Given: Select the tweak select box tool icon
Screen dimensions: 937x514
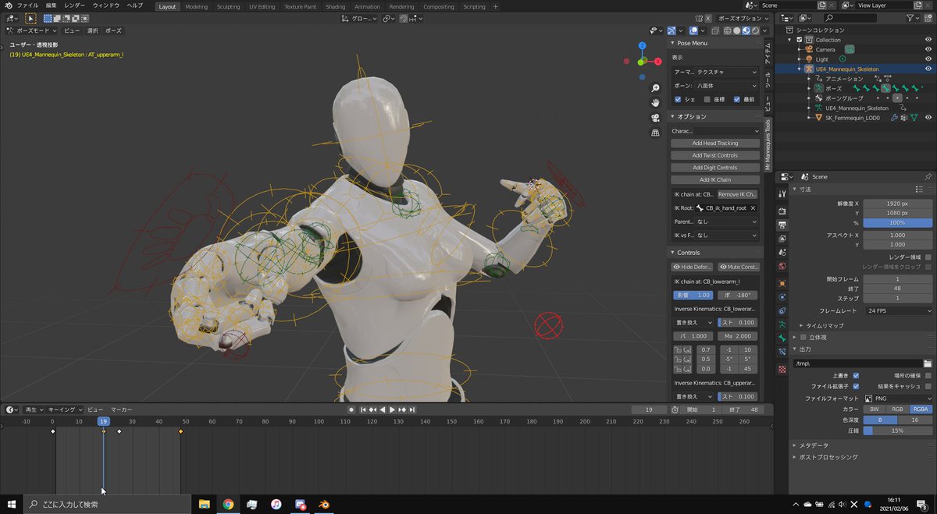Looking at the screenshot, I should (x=31, y=18).
